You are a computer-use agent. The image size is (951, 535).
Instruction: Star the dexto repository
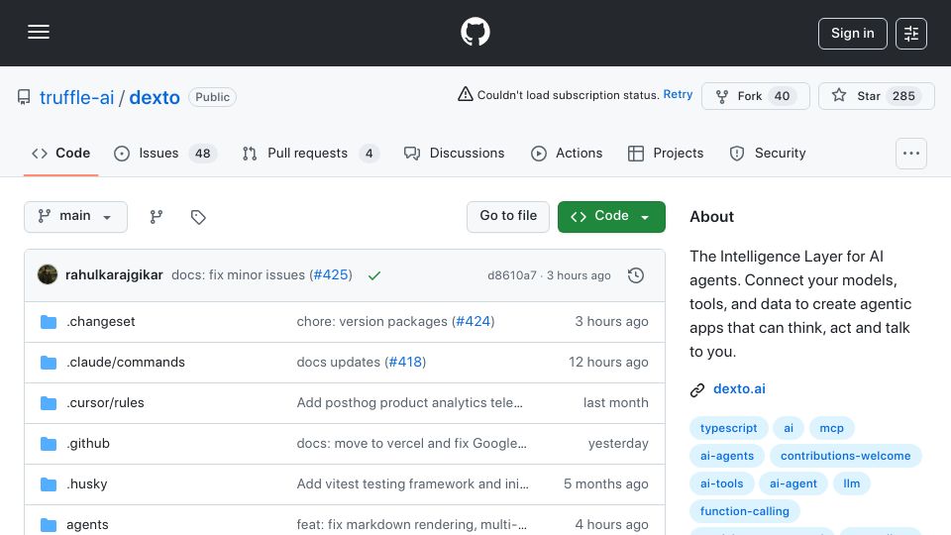coord(876,96)
